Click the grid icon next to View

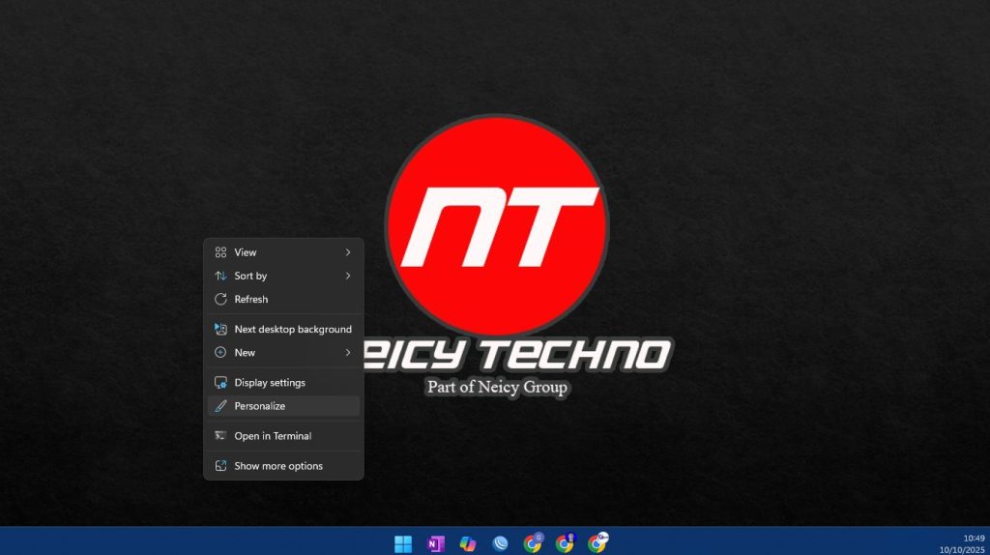pos(220,252)
